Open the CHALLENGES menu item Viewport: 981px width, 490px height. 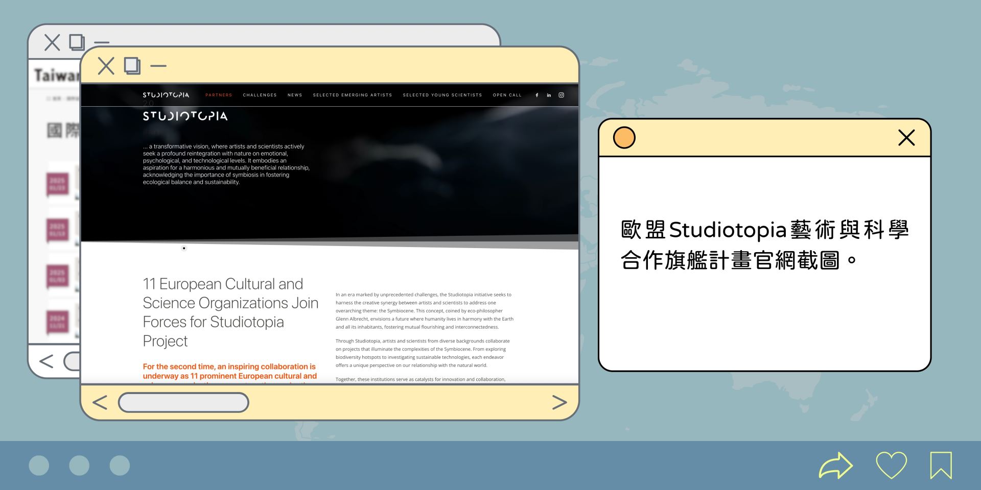click(260, 95)
